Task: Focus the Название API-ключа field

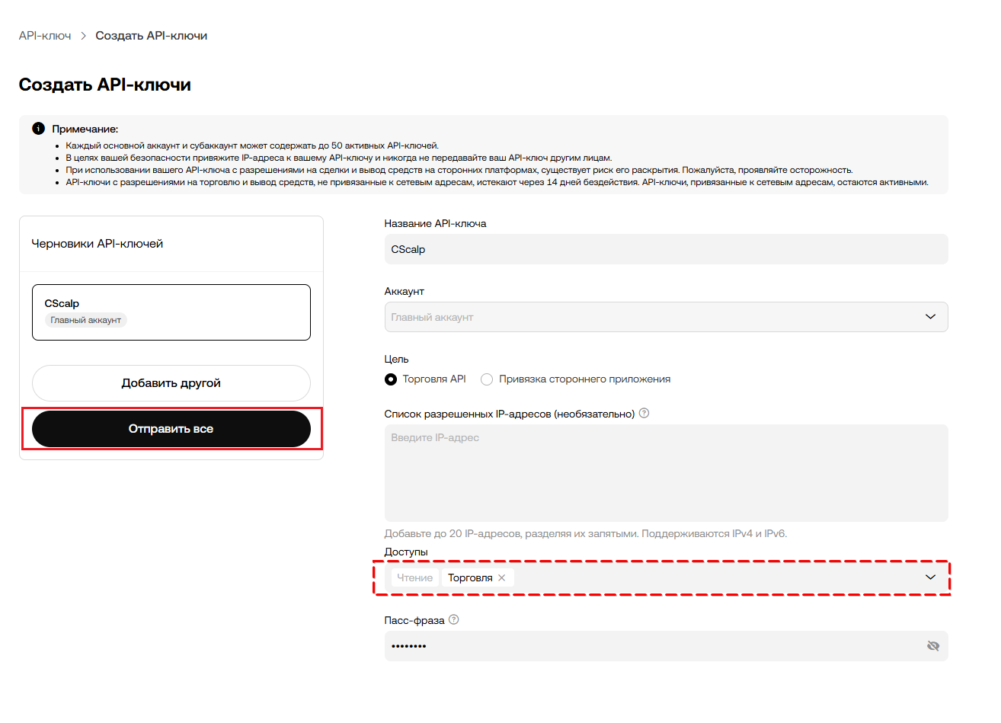Action: 666,249
